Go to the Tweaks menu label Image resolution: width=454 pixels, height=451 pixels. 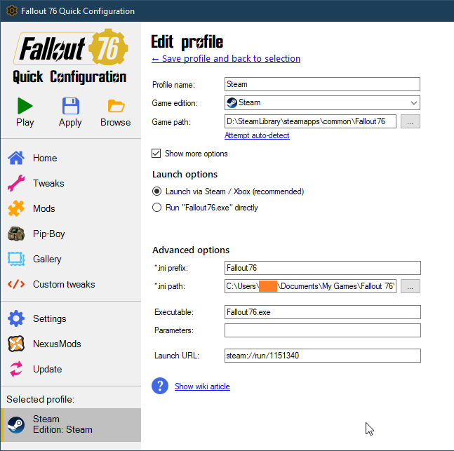(x=48, y=183)
